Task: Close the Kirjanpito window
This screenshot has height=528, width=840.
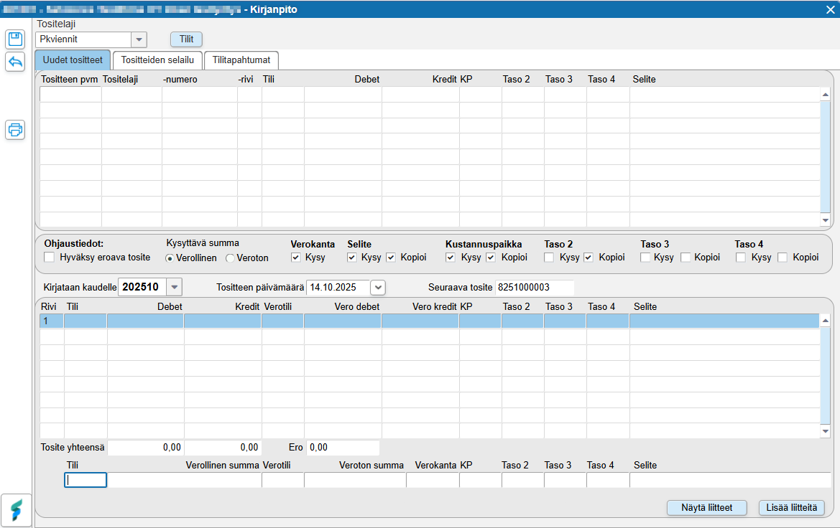Action: point(830,9)
